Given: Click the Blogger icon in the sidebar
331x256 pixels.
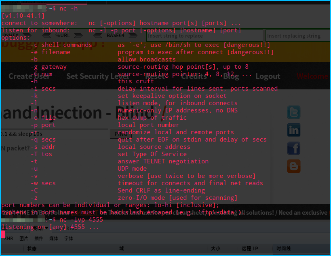Looking at the screenshot, I should 293,166.
